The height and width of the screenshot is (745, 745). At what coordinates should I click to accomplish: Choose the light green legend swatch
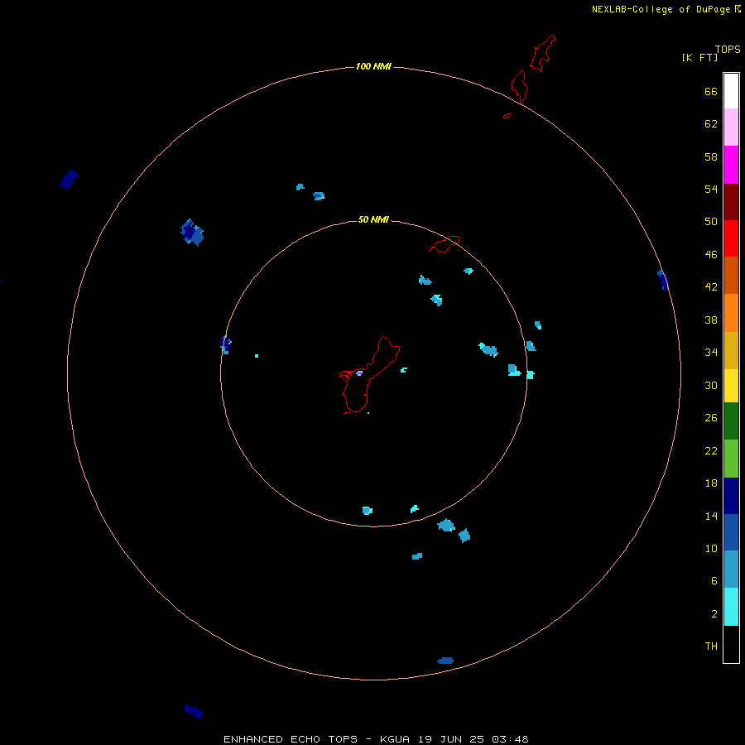click(x=731, y=459)
